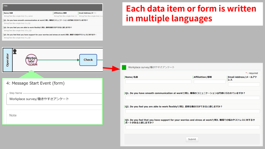
Task: Click Q3 question label in survey form
Action: click(x=190, y=121)
